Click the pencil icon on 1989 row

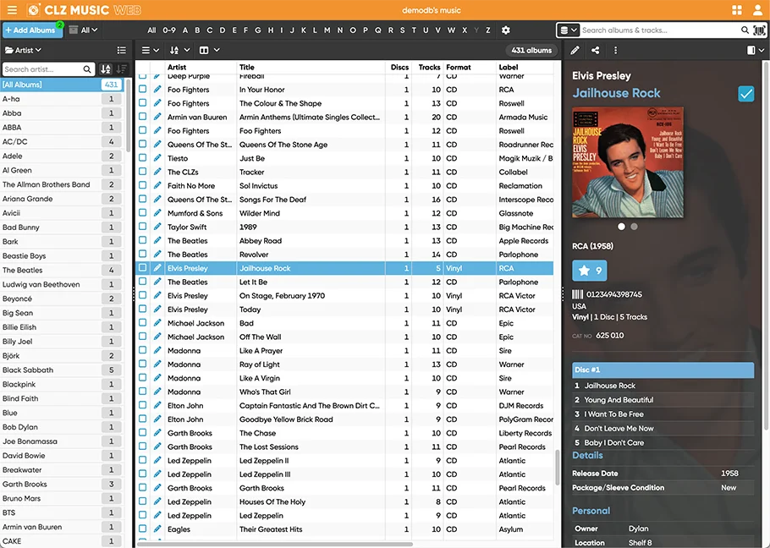click(157, 227)
